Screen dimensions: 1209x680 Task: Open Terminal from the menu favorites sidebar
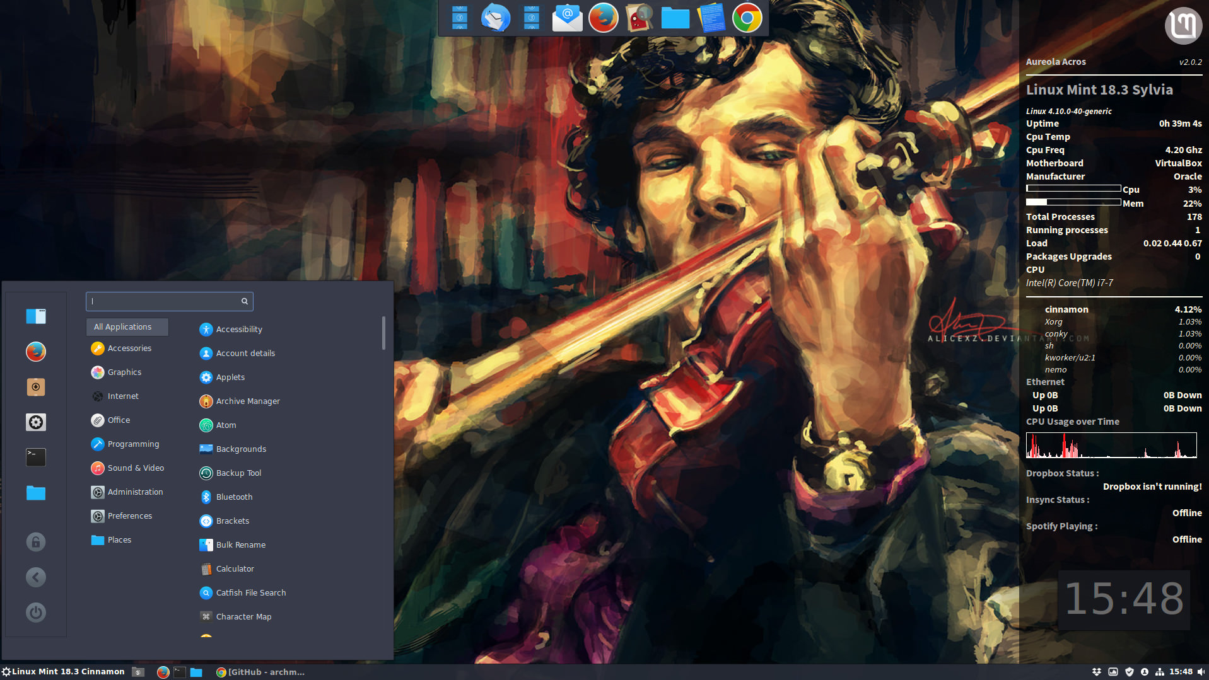coord(36,458)
